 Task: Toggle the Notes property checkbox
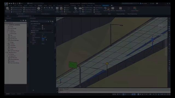tap(42, 27)
